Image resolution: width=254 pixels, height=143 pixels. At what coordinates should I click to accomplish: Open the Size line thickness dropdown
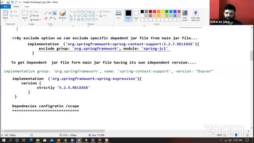[x=118, y=15]
